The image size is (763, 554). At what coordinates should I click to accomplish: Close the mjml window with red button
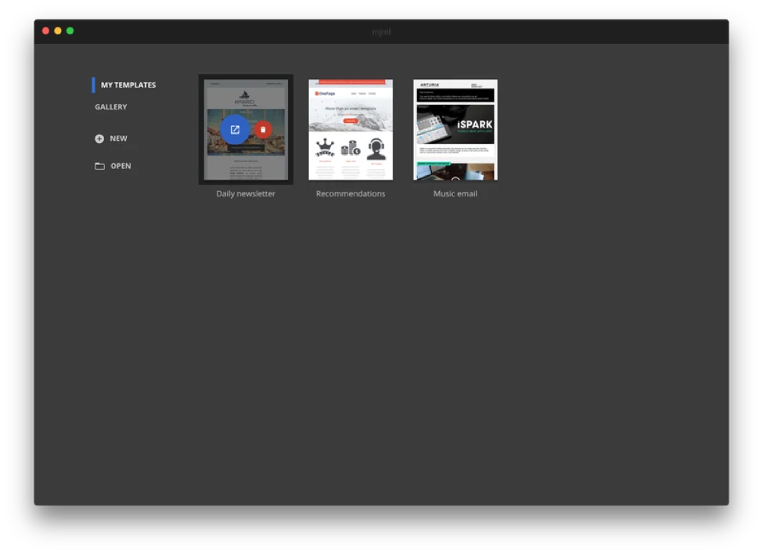point(45,31)
